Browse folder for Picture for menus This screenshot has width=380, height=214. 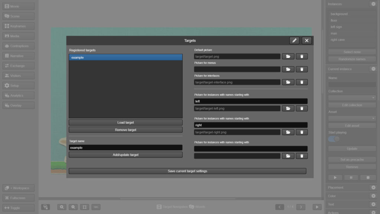click(288, 69)
